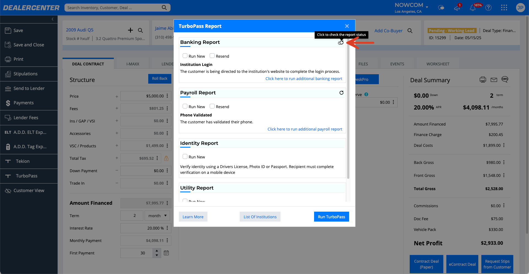
Task: Open the JP user profile avatar
Action: pyautogui.click(x=520, y=8)
